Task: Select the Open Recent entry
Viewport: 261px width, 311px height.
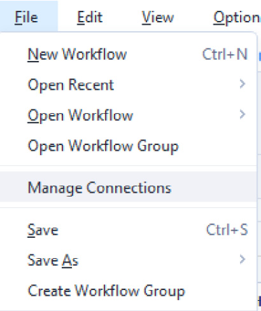Action: tap(128, 85)
